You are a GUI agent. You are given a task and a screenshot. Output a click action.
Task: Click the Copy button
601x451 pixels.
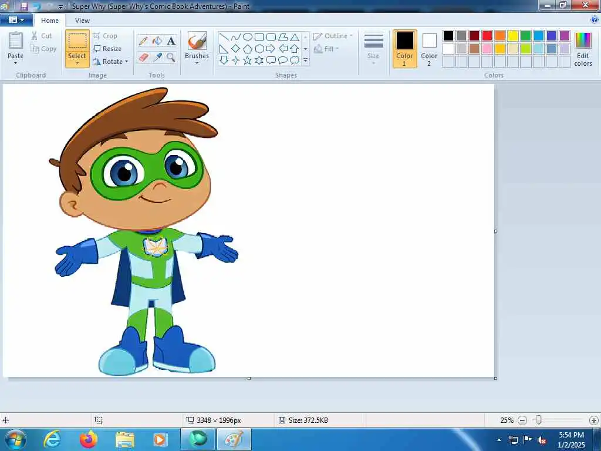(43, 49)
